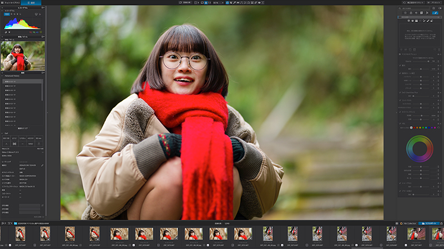
Task: Collapse the Advanced History section
Action: [x=2, y=76]
